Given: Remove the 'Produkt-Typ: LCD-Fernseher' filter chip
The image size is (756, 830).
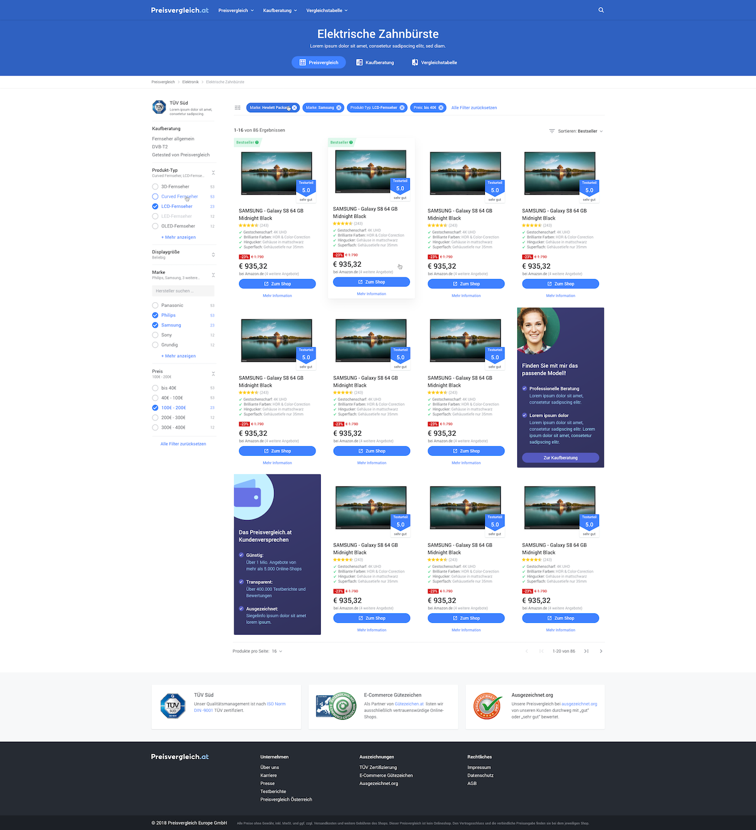Looking at the screenshot, I should point(402,107).
